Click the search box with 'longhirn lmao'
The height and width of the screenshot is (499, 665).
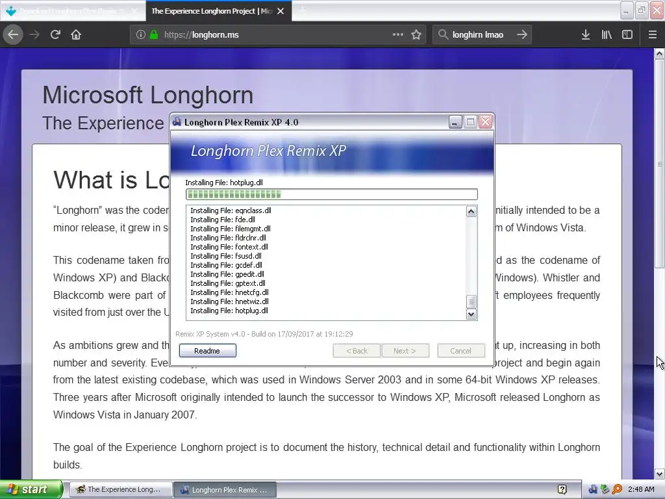[x=481, y=34]
